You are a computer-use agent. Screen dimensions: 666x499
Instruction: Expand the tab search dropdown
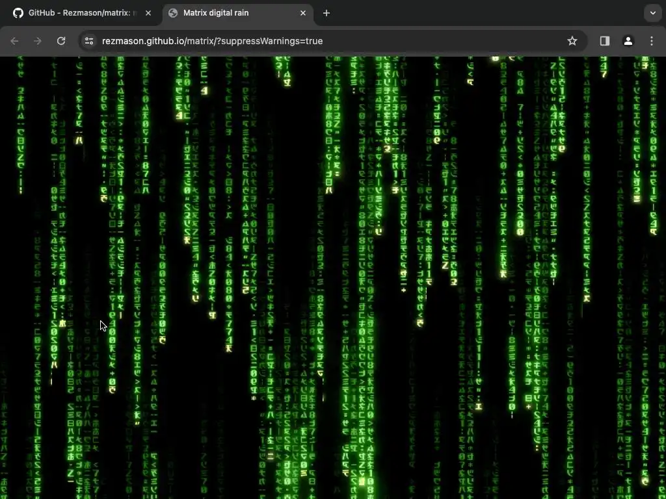click(653, 13)
